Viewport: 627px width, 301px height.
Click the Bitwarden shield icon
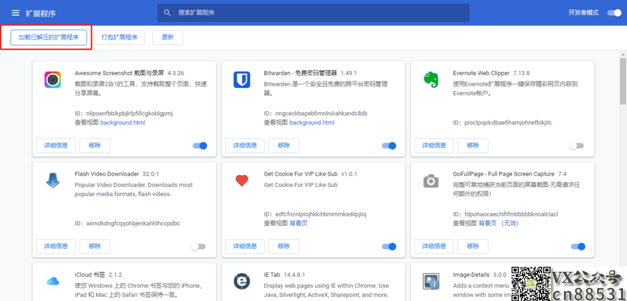[x=242, y=79]
